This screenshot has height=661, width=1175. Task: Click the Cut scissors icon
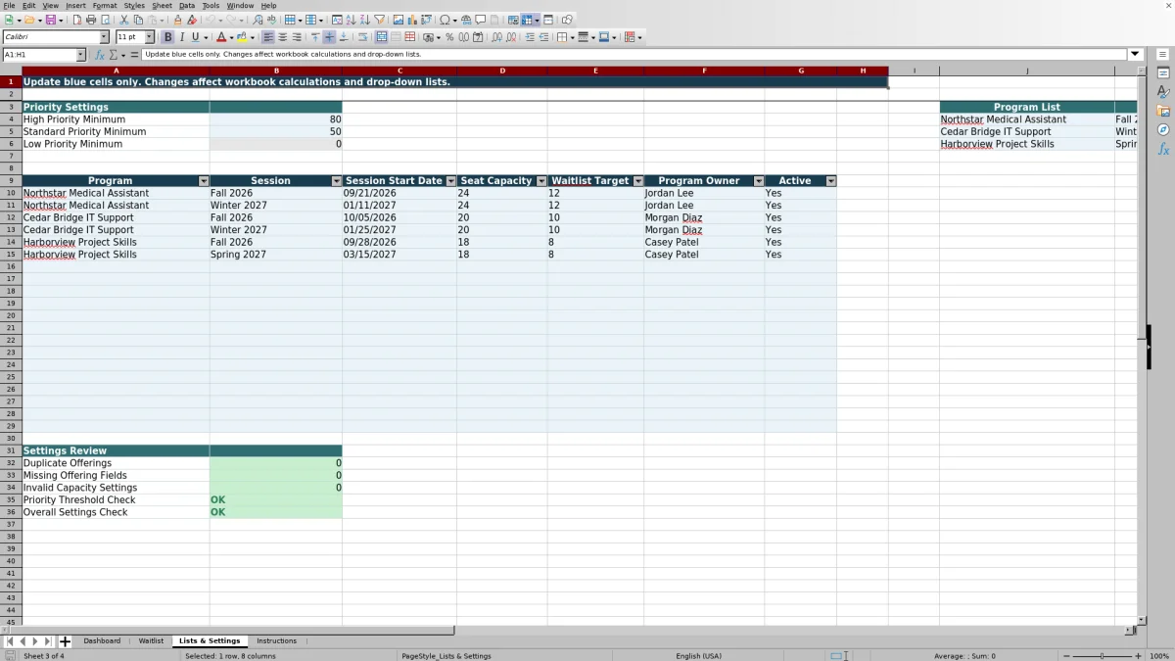123,20
